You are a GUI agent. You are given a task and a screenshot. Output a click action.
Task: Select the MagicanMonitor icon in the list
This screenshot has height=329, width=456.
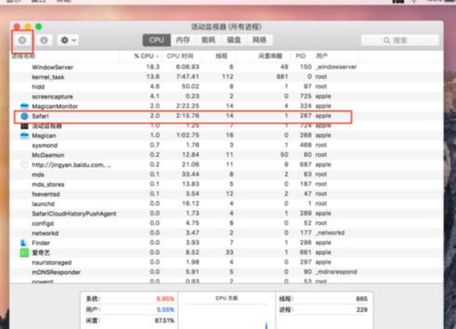pyautogui.click(x=25, y=106)
